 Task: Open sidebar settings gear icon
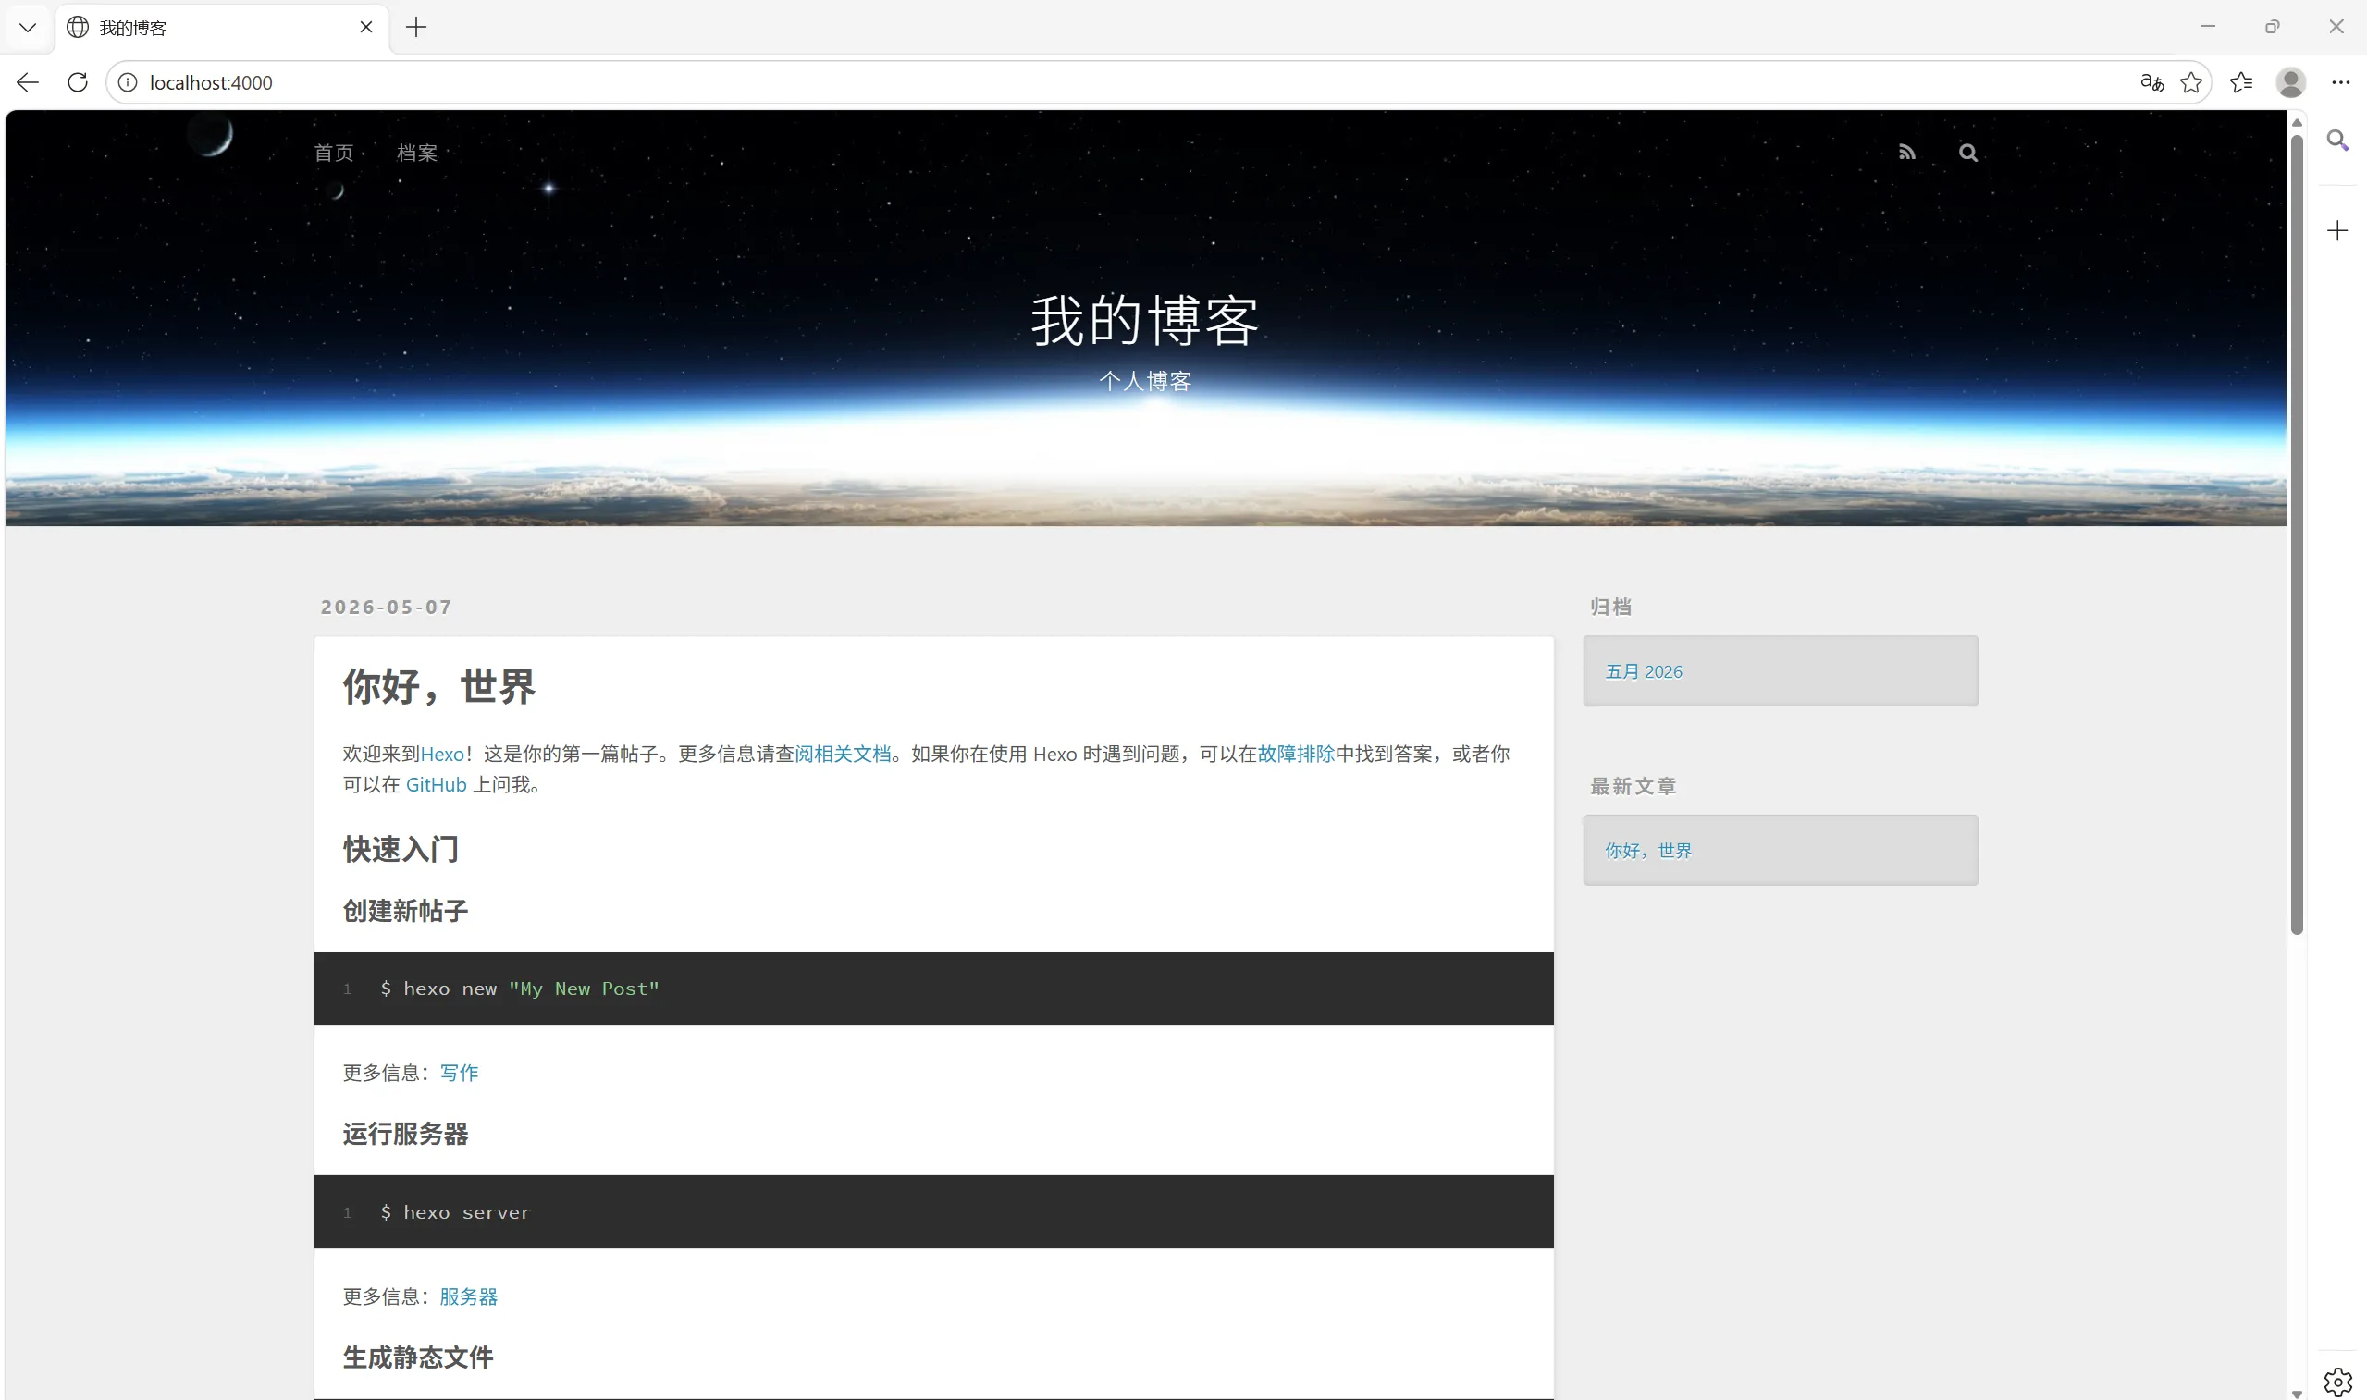coord(2337,1382)
